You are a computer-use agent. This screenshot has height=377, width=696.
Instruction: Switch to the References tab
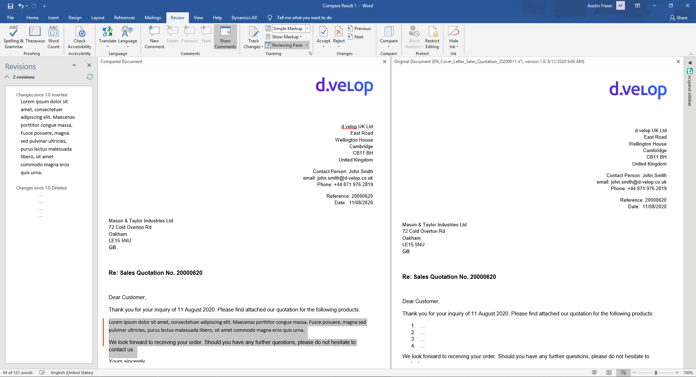point(124,18)
